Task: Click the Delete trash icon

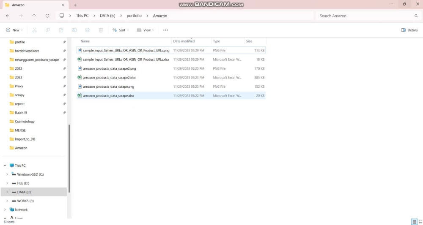Action: (x=101, y=30)
